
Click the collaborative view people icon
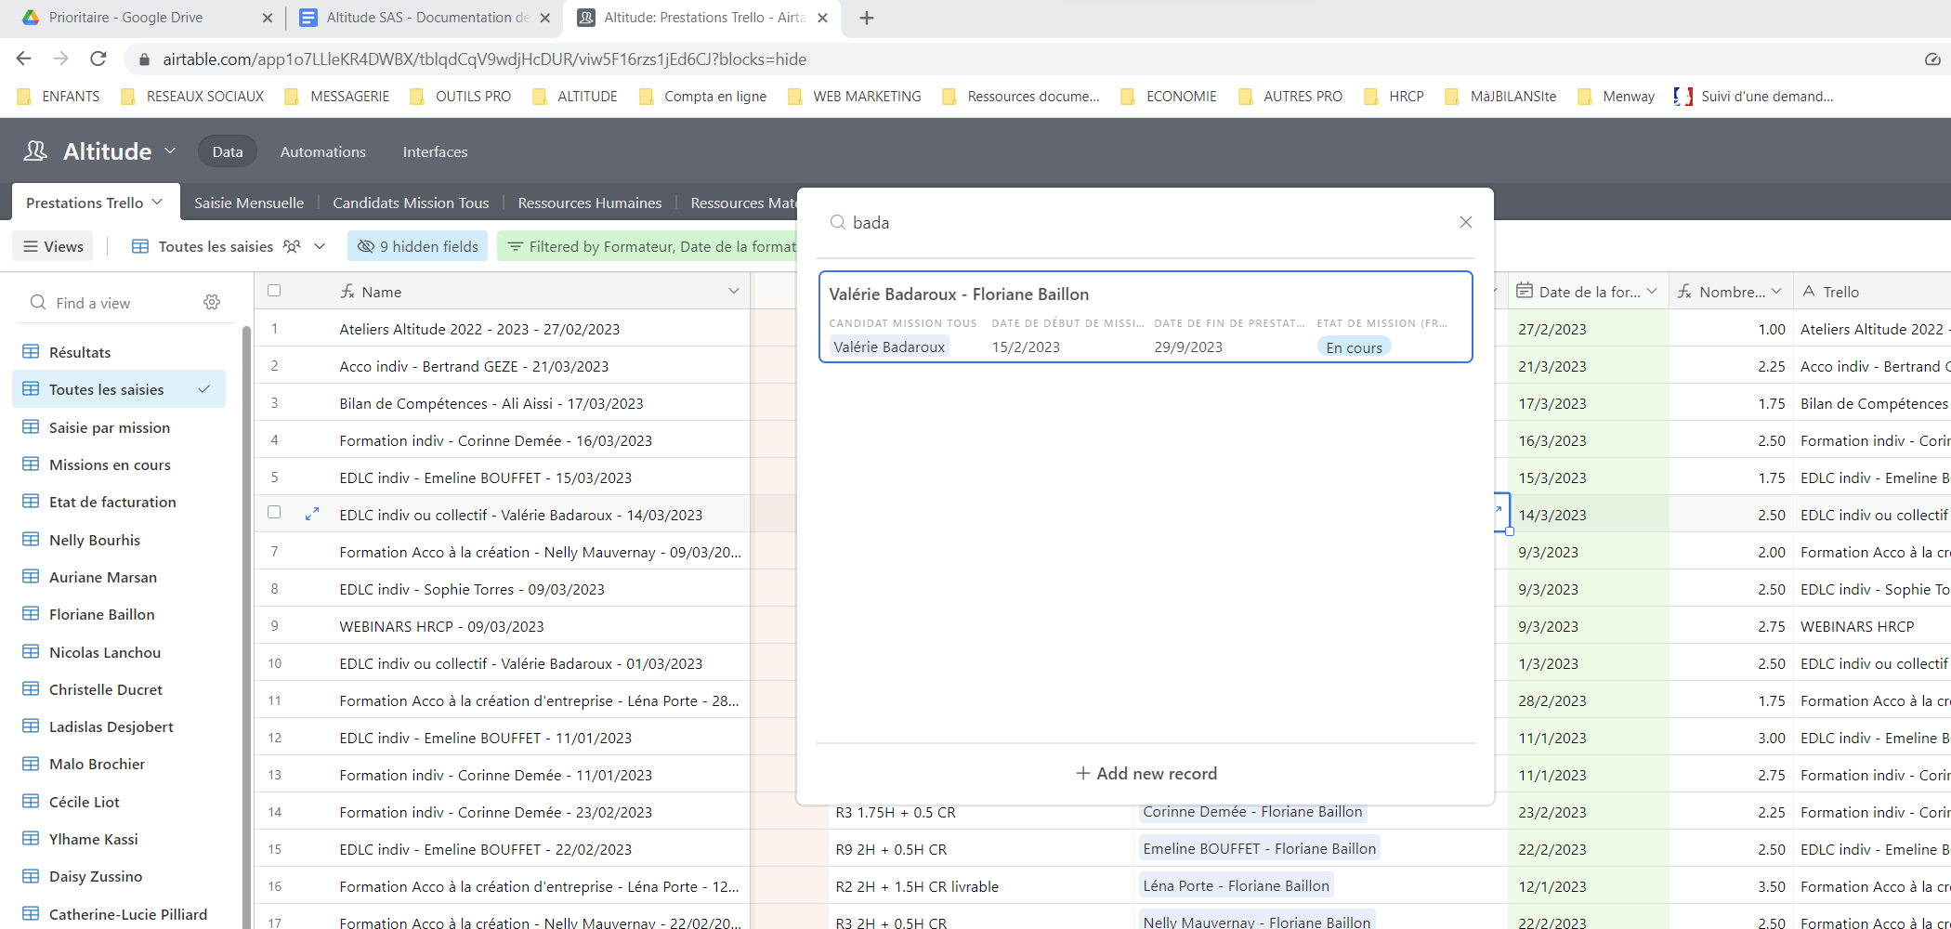point(292,246)
